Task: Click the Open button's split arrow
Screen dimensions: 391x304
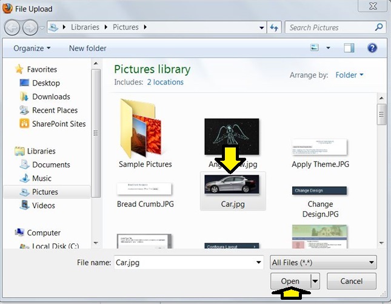Action: pyautogui.click(x=315, y=281)
